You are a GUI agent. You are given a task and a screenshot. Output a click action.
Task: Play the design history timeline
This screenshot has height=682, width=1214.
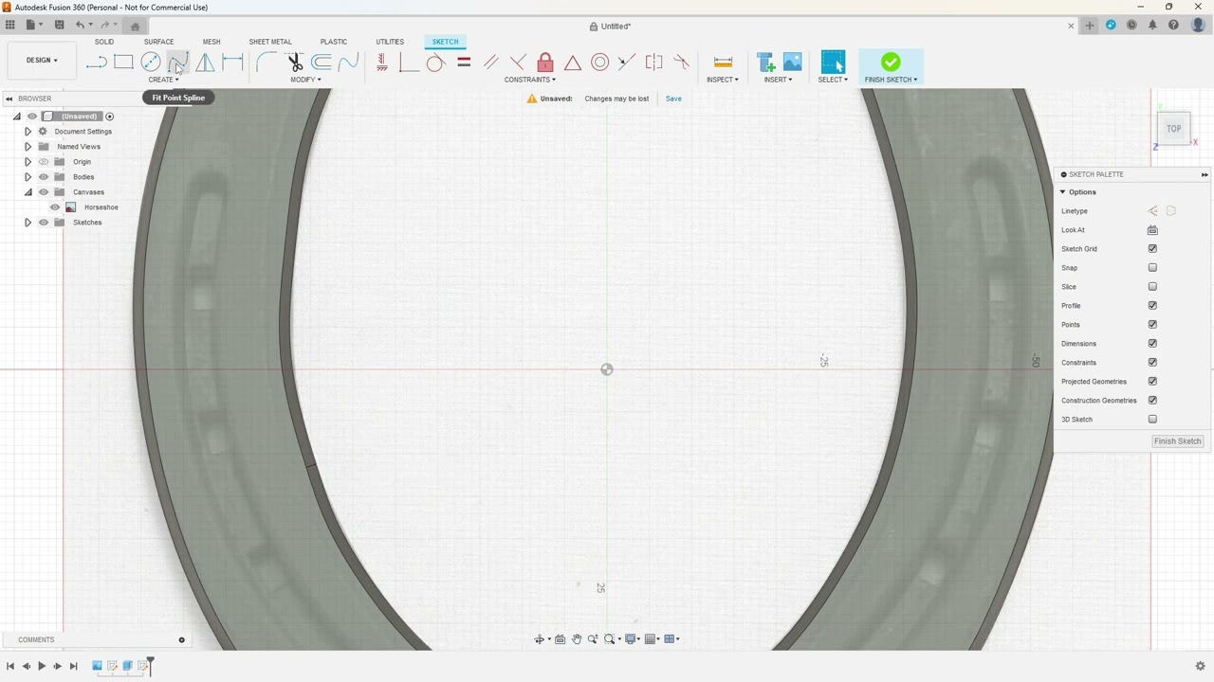42,666
